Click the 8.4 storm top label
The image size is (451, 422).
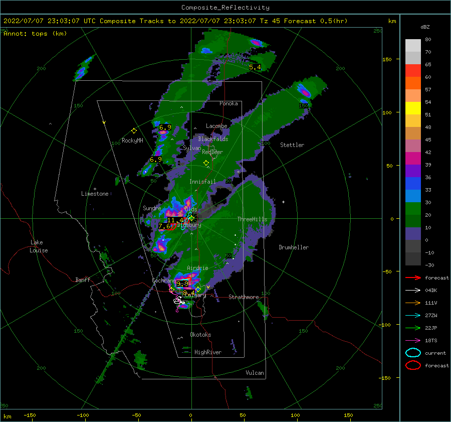click(189, 293)
